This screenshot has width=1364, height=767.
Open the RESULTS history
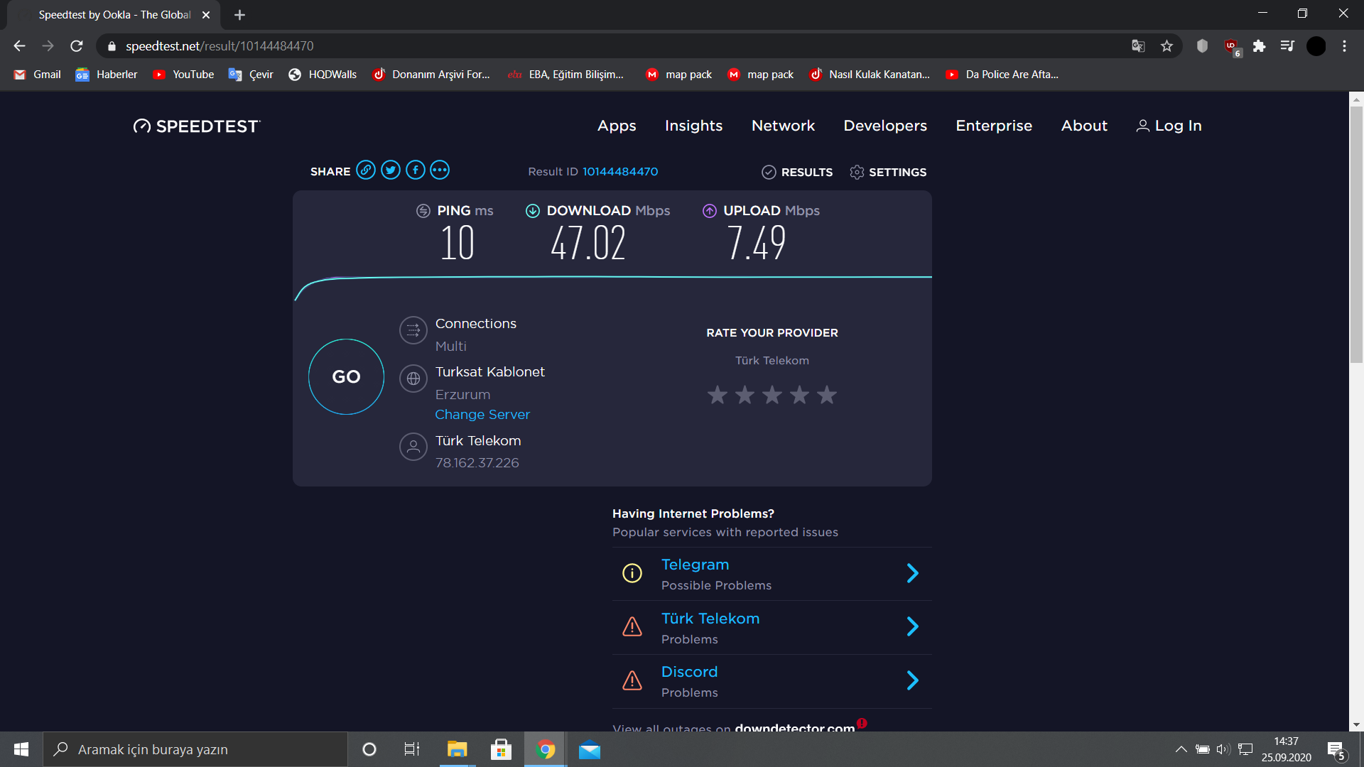pyautogui.click(x=797, y=172)
